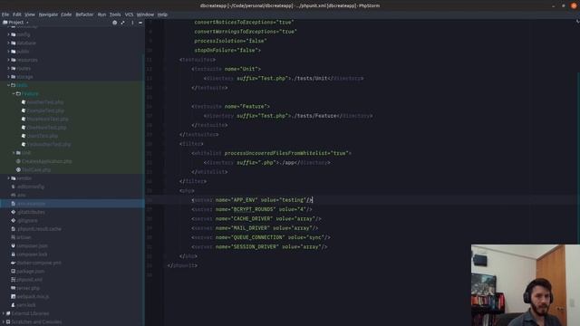Click the YetAnotherTest.php file icon

click(24, 145)
